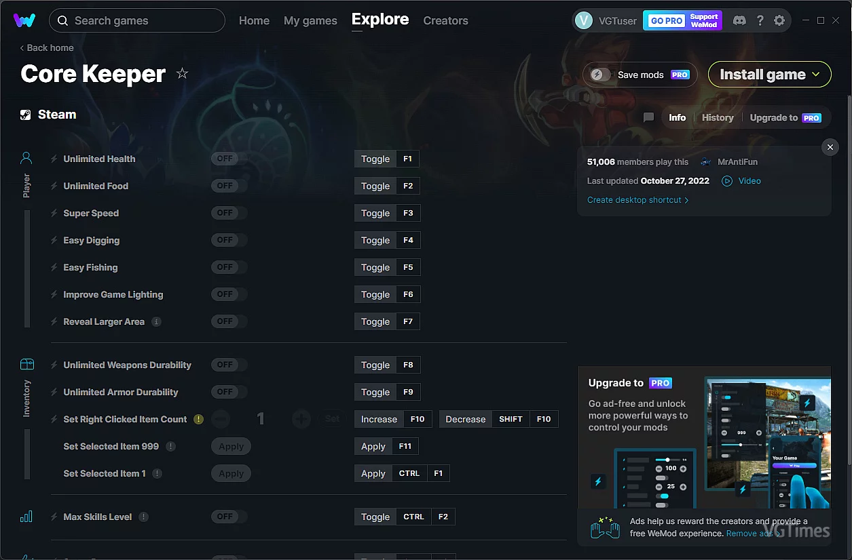Focus the Search games input field

137,20
